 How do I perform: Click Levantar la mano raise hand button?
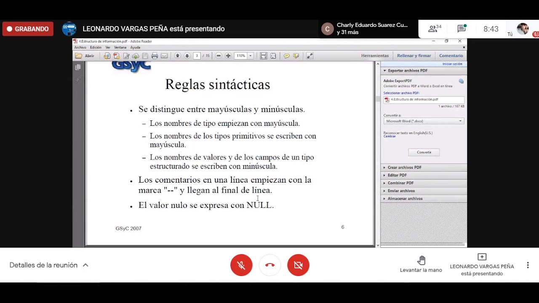tap(421, 265)
